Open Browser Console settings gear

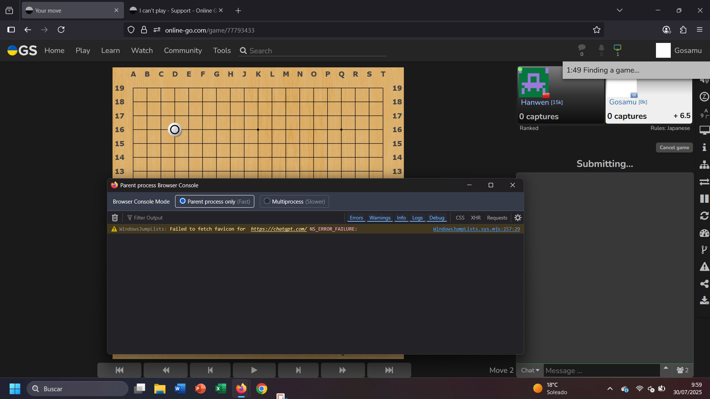point(518,218)
